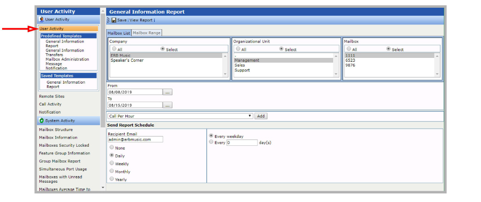The height and width of the screenshot is (202, 481).
Task: Click the Mailbox list scroll up arrow
Action: point(437,56)
